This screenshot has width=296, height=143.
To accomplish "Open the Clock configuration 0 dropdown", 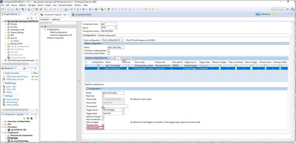I will (x=112, y=40).
